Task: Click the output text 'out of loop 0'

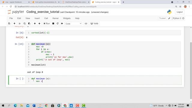Action: [35, 72]
